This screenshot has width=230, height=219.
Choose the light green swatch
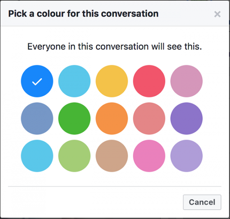pyautogui.click(x=74, y=156)
